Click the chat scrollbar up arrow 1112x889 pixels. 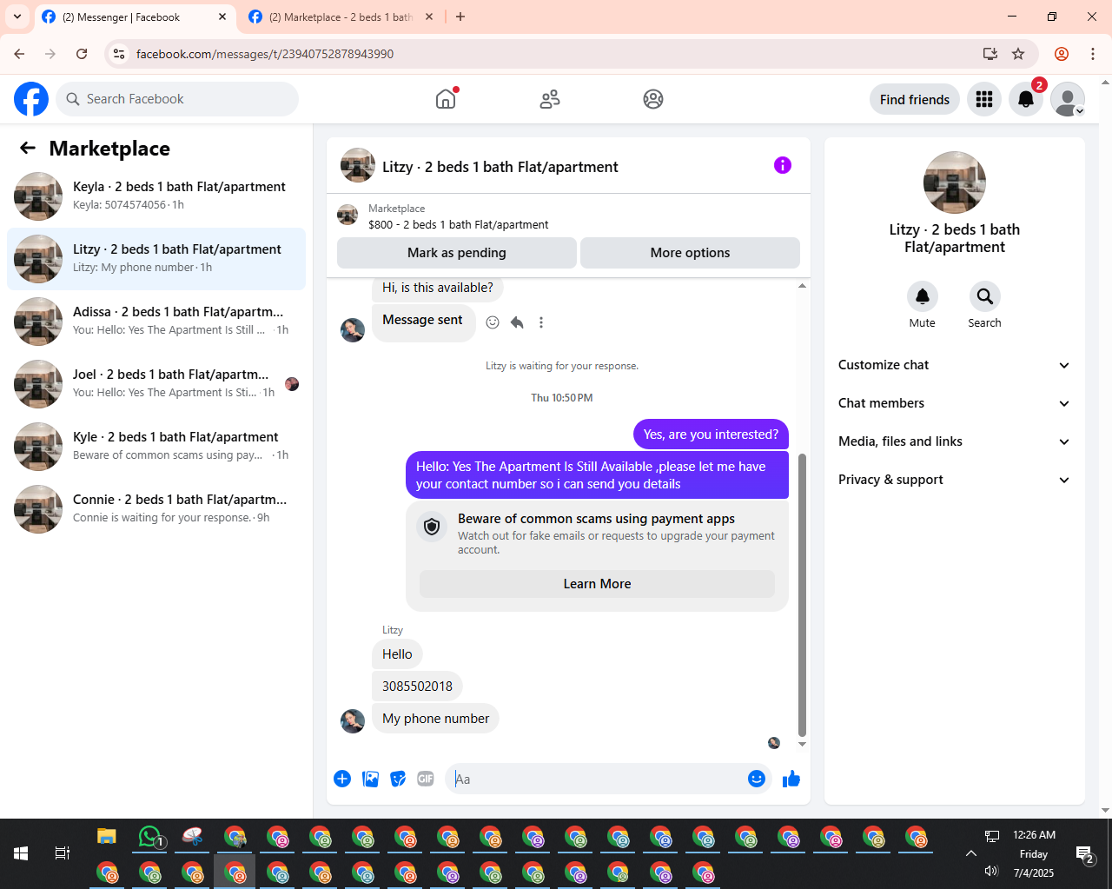[802, 286]
